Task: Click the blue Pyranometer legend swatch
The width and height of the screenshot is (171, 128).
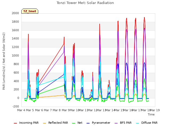Action: point(88,123)
